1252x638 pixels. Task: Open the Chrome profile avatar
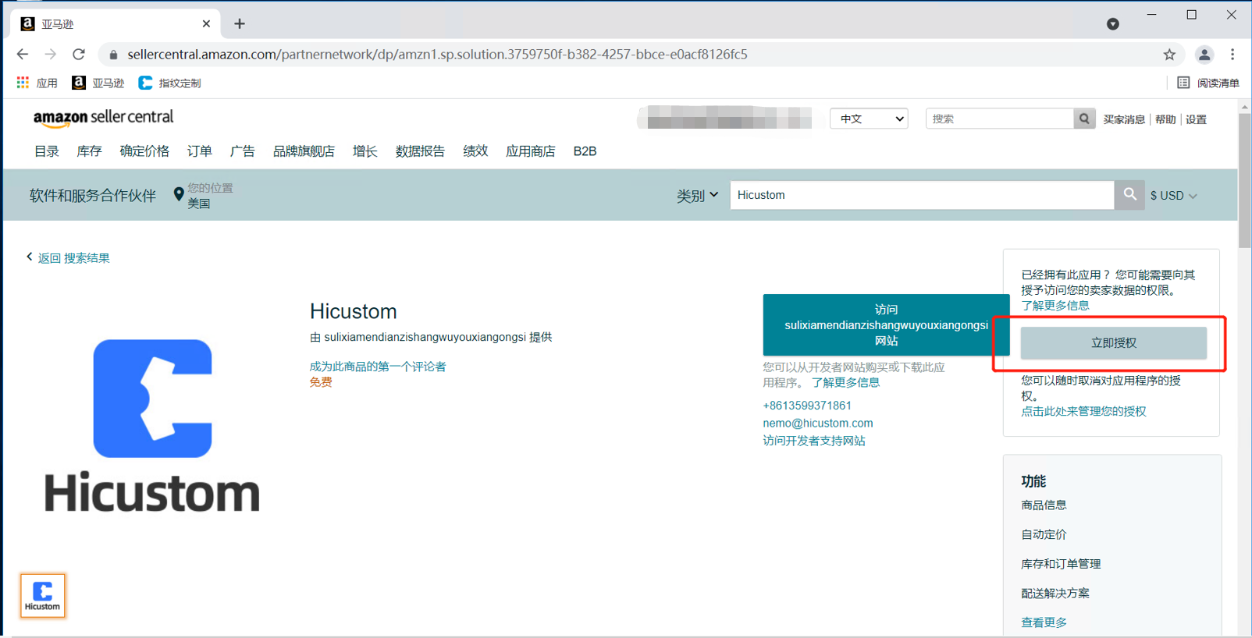pyautogui.click(x=1204, y=55)
